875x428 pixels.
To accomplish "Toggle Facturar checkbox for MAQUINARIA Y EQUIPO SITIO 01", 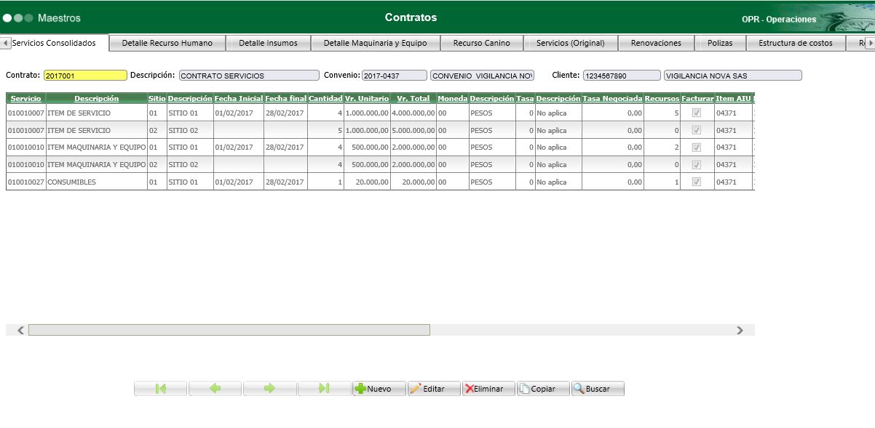I will (697, 148).
